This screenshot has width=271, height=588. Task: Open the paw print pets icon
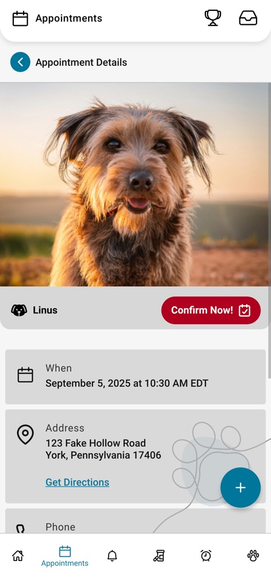[253, 555]
